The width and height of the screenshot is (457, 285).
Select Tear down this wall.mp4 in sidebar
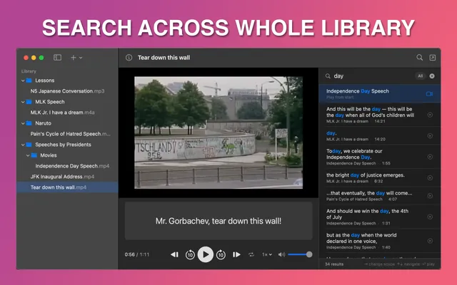67,187
